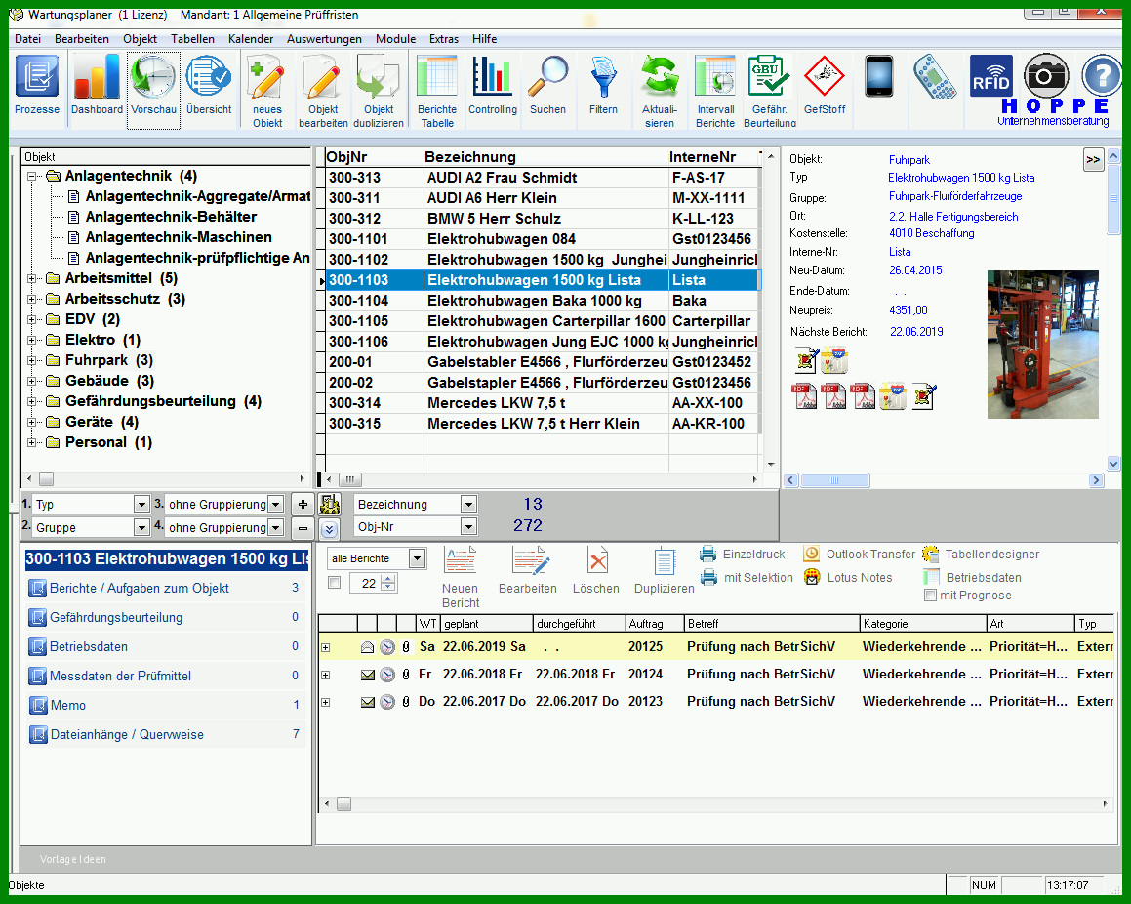Click the object table horizontal scrollbar thumb
This screenshot has width=1131, height=904.
(349, 479)
